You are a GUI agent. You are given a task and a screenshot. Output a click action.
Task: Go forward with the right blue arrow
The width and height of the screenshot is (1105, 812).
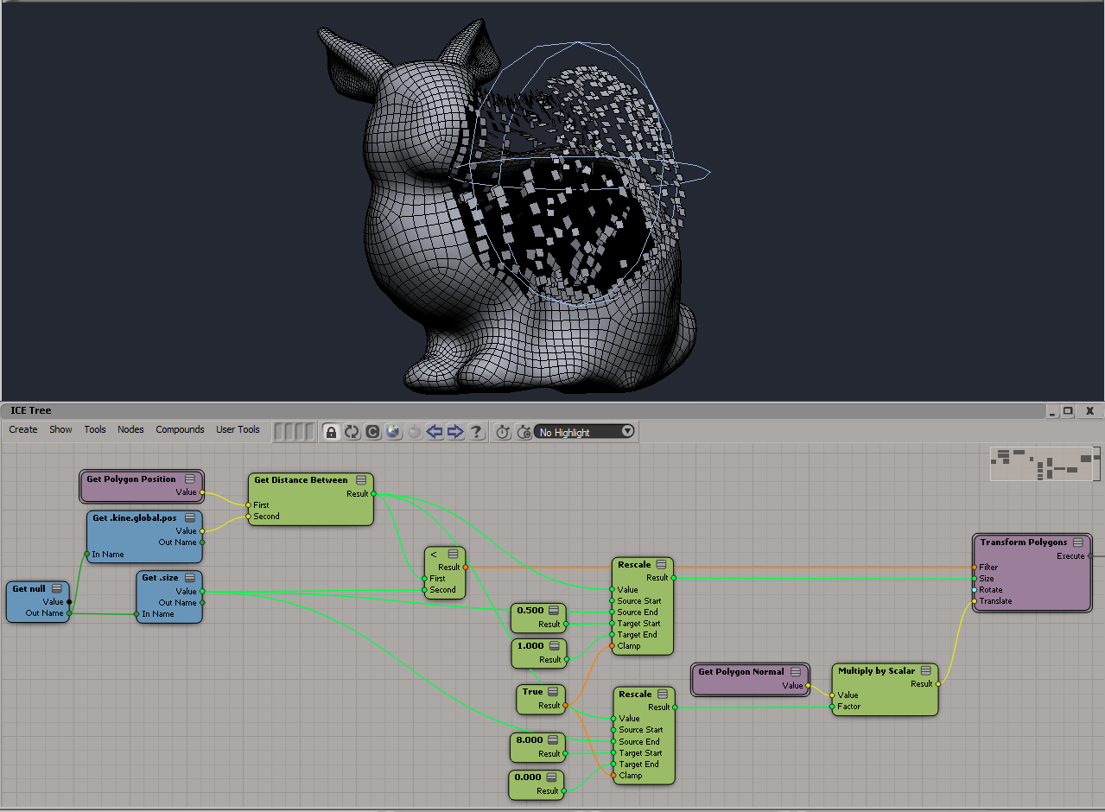455,432
